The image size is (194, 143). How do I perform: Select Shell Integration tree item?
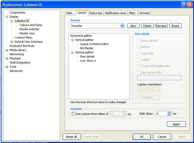20,62
